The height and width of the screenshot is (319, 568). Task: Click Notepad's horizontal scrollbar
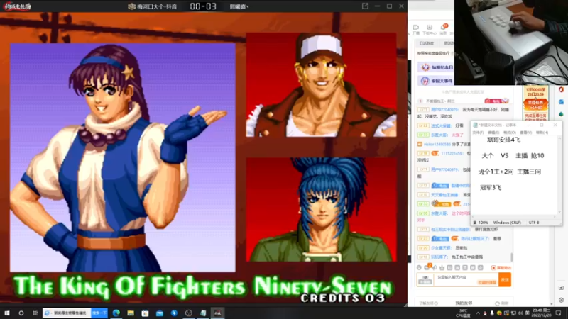point(514,217)
